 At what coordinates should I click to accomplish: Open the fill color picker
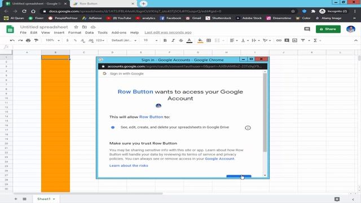point(200,41)
